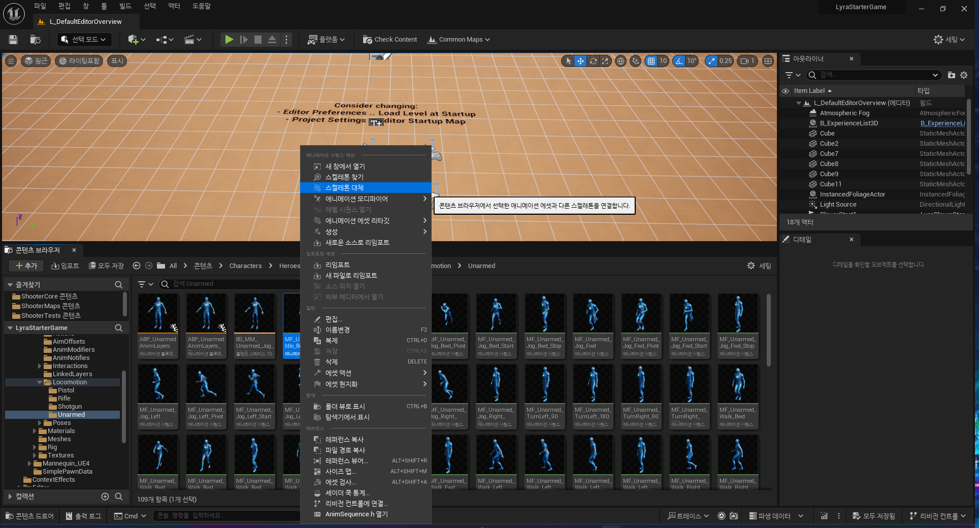
Task: Click the stop simulation button
Action: tap(258, 40)
